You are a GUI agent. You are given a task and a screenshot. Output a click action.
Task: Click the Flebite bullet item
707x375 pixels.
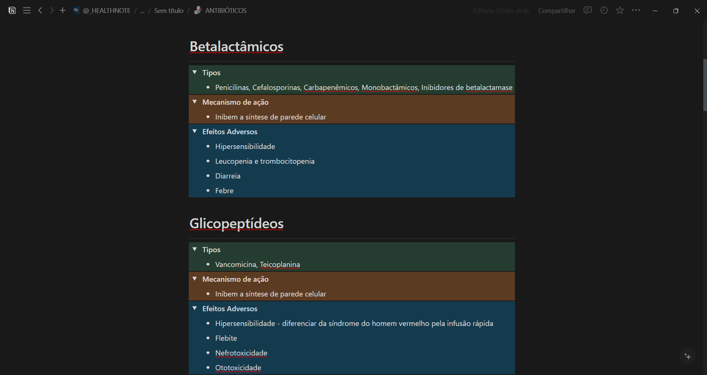(x=226, y=338)
